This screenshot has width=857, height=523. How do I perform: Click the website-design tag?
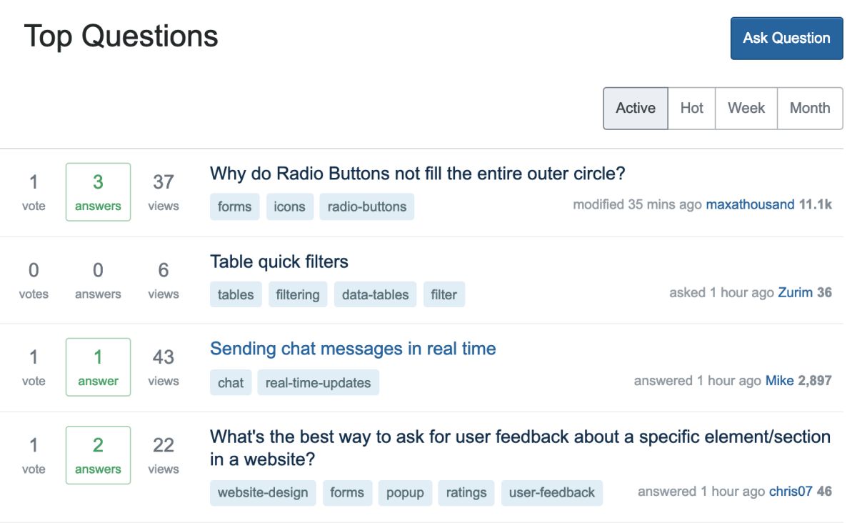263,493
